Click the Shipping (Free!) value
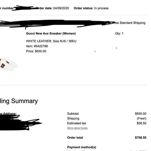The width and height of the screenshot is (151, 151). click(x=142, y=118)
